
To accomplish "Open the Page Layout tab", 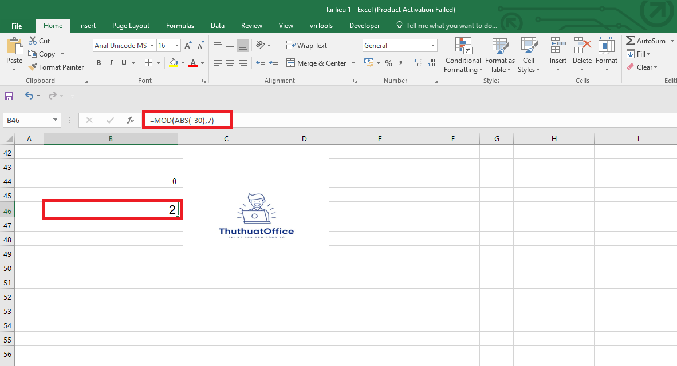I will [x=131, y=26].
